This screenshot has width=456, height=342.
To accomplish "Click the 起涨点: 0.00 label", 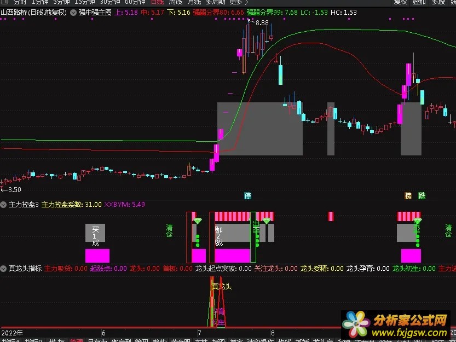I will [x=108, y=269].
